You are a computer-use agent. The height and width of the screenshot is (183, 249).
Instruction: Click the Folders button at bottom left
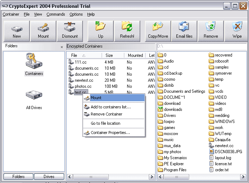[18, 177]
